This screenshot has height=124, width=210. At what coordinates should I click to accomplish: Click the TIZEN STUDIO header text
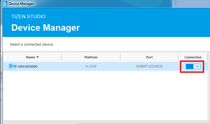28,16
